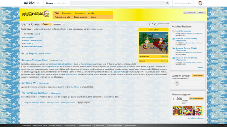Screen dimensions: 227x127
Task: Click the 'Compartir' button
Action: (x=201, y=13)
